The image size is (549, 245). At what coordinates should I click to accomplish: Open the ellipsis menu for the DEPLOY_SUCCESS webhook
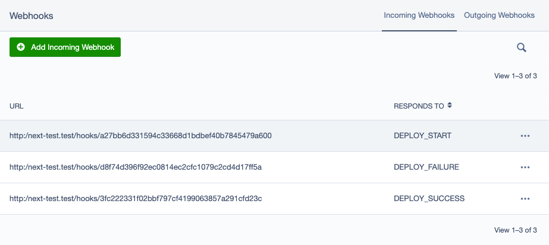tap(525, 199)
